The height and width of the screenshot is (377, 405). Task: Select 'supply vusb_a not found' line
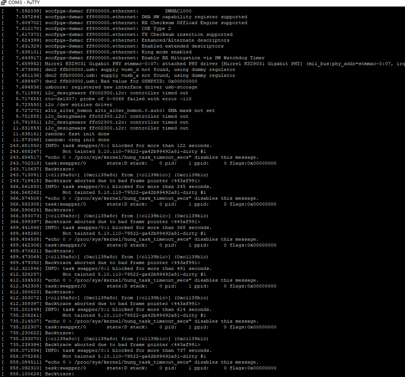(x=118, y=75)
